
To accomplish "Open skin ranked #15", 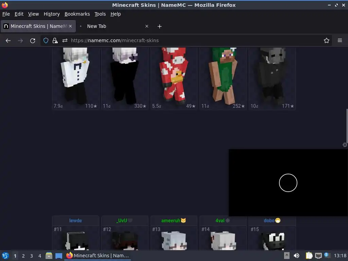I will (272, 238).
